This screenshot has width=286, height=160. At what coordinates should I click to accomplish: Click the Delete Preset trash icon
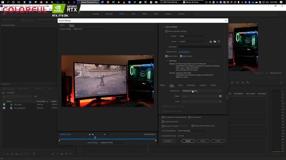click(219, 41)
